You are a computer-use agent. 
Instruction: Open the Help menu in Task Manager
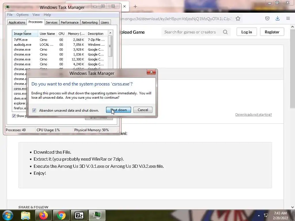[47, 15]
